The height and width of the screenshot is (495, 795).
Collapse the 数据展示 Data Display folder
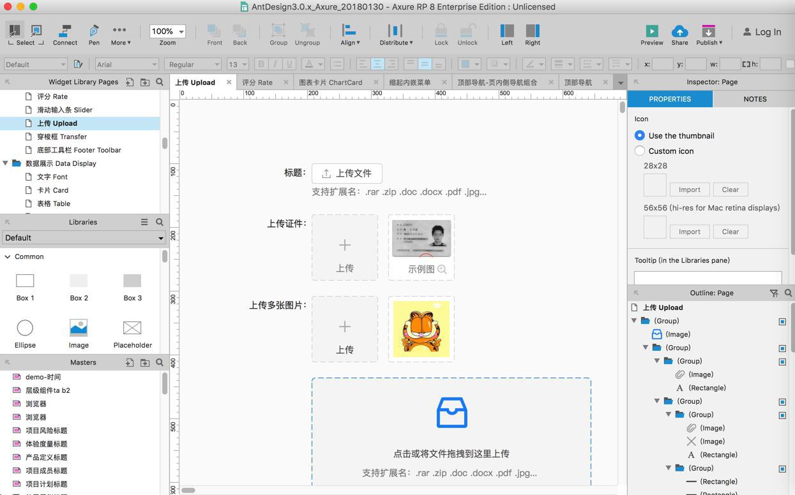click(x=6, y=163)
